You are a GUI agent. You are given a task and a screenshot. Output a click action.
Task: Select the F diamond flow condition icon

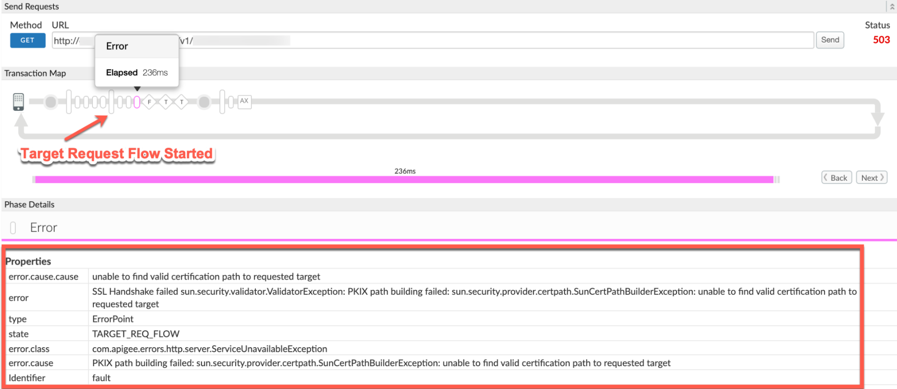point(149,102)
